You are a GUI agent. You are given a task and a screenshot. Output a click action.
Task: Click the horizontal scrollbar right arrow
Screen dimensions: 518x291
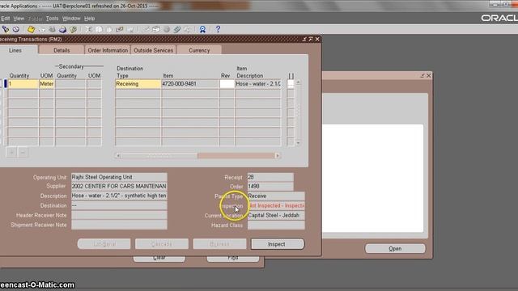click(278, 155)
